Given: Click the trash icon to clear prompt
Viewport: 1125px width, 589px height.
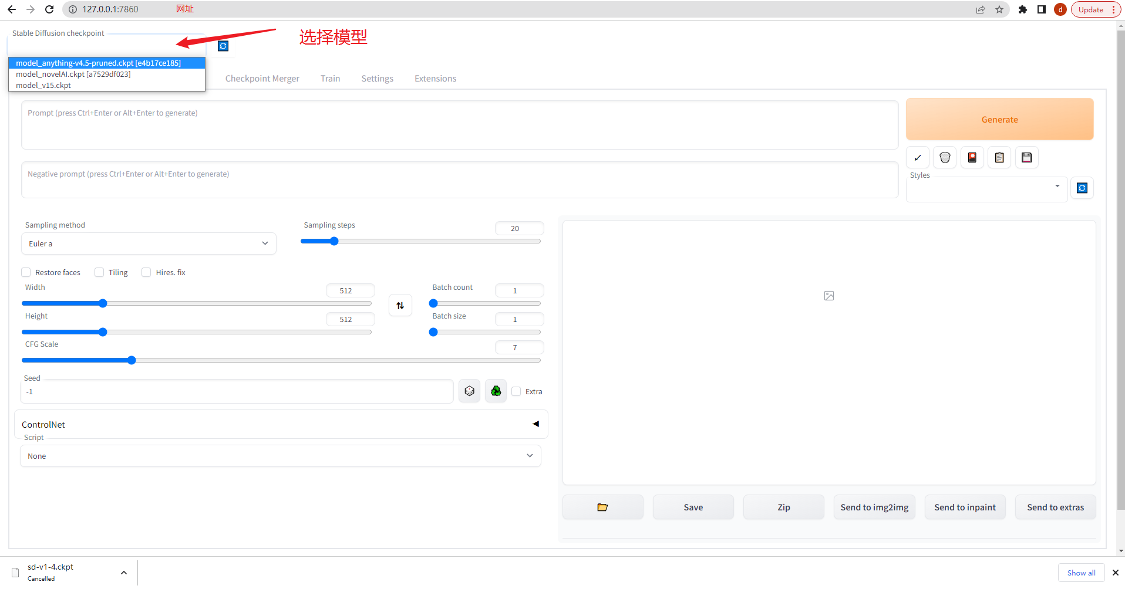Looking at the screenshot, I should (945, 158).
